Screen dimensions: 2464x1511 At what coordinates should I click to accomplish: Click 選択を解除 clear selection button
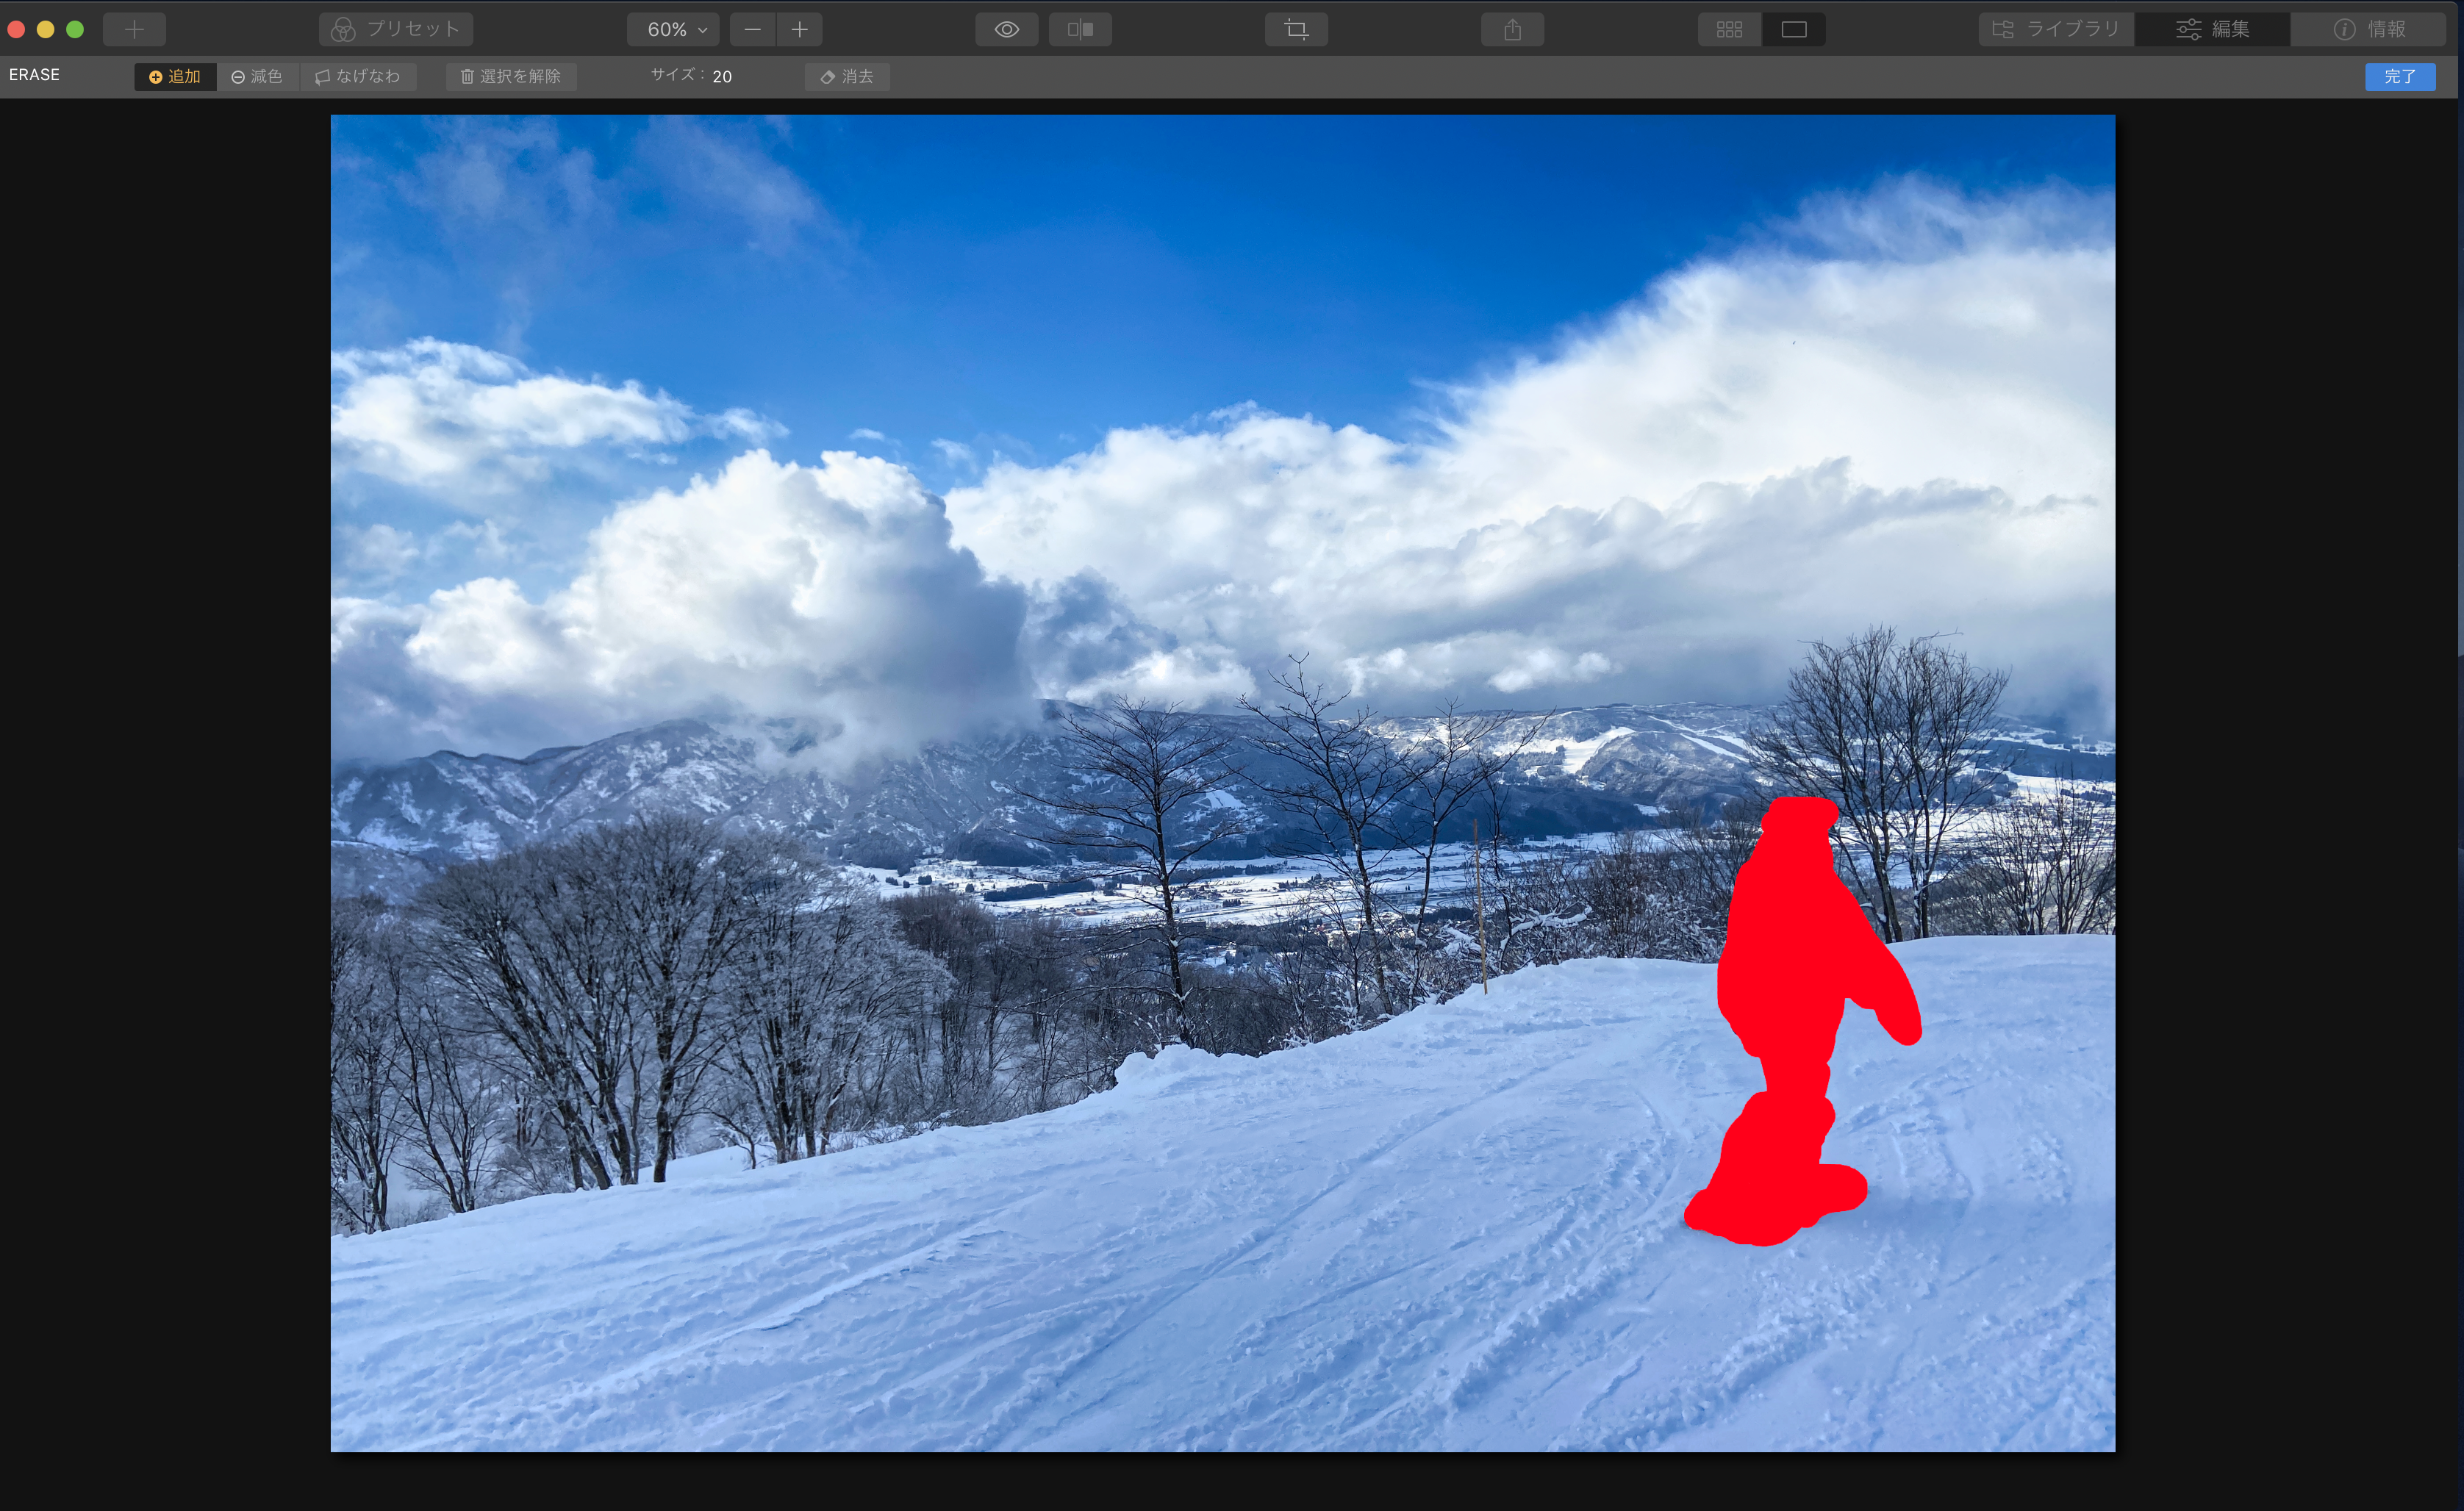click(x=511, y=77)
